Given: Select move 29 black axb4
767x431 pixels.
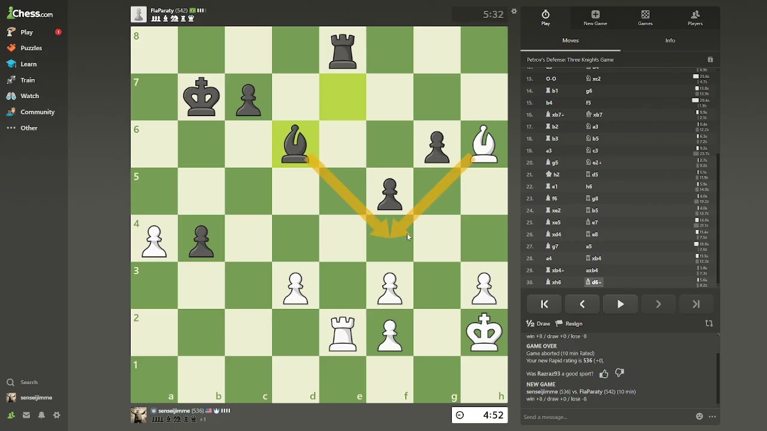Looking at the screenshot, I should (x=592, y=271).
